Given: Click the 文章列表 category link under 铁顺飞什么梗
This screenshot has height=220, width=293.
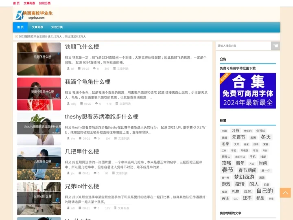Looking at the screenshot, I should coord(123,69).
